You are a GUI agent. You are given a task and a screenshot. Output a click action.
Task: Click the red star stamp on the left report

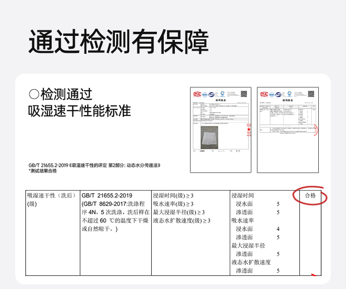(x=249, y=129)
